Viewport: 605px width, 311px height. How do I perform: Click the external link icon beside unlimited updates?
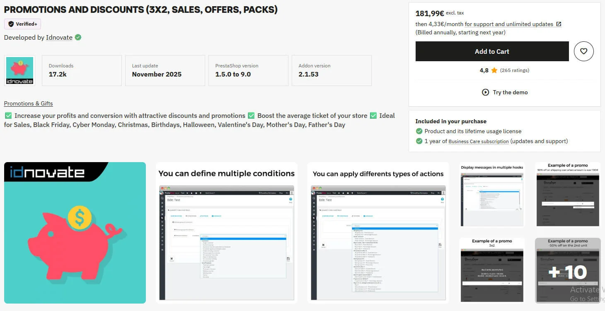[x=559, y=24]
